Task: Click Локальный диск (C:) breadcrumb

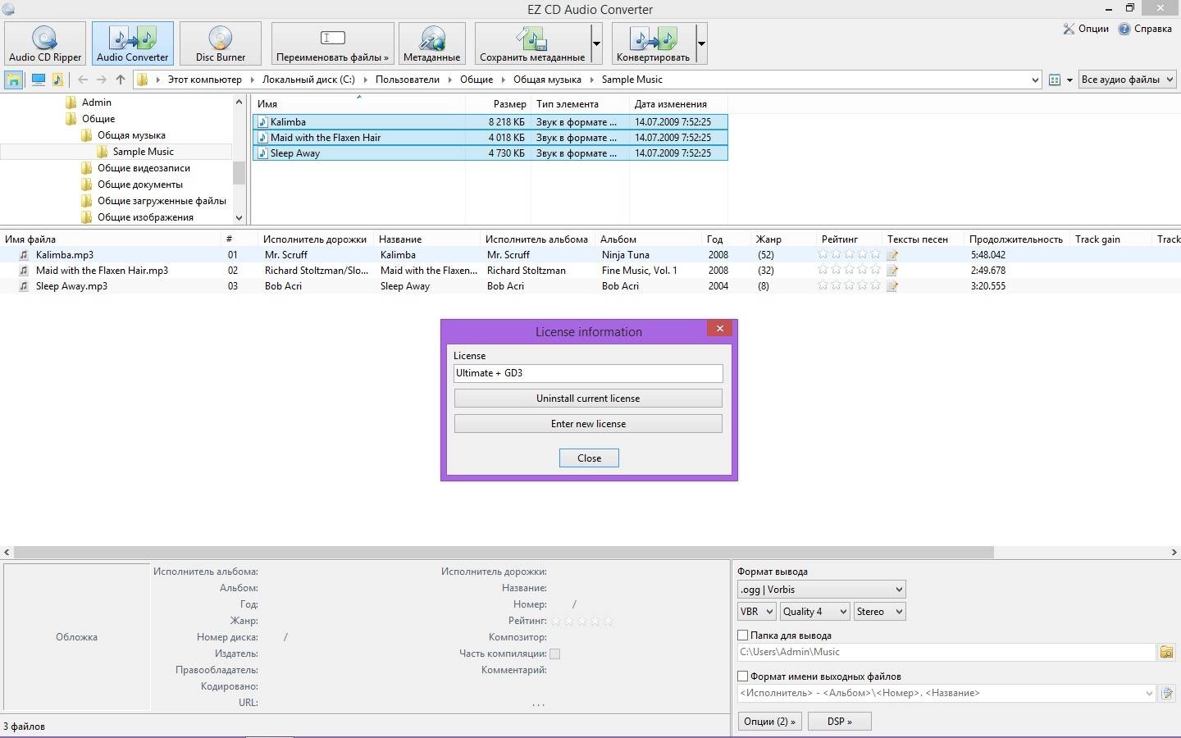Action: click(308, 80)
